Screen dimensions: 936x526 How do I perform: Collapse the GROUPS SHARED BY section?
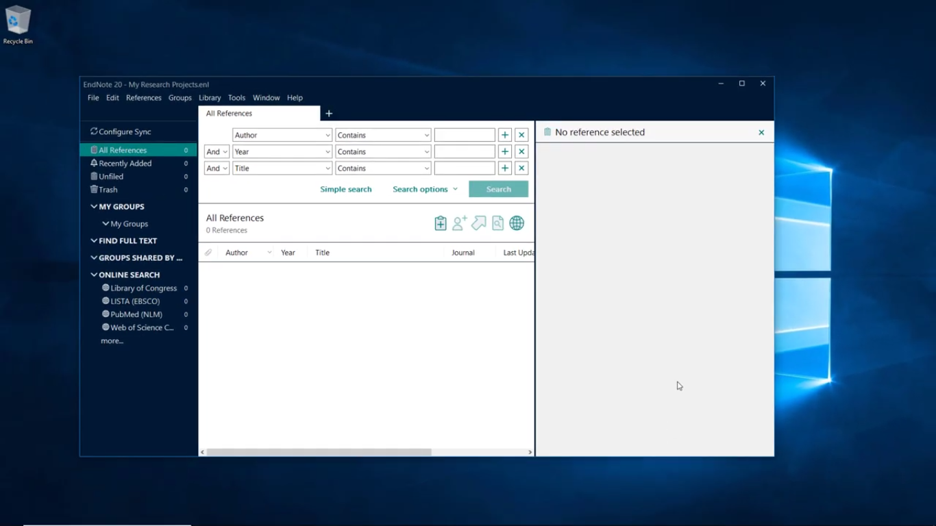point(94,258)
